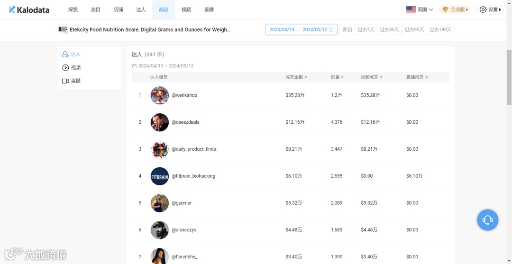Select the 过去180天 date range
Viewport: 512px width, 264px height.
[x=440, y=30]
